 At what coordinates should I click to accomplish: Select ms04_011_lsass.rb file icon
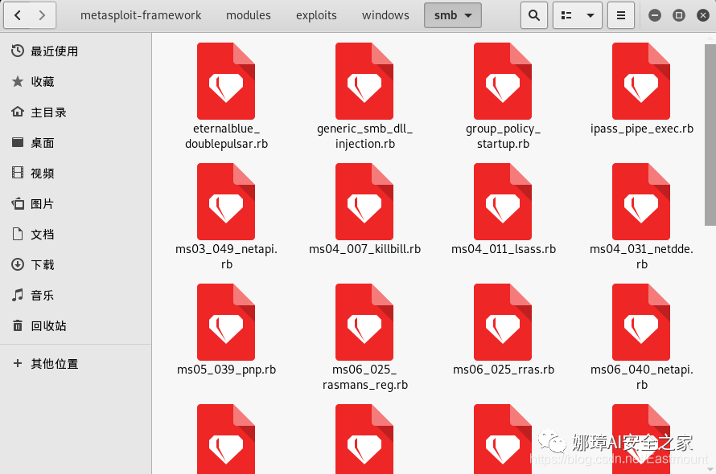point(503,202)
